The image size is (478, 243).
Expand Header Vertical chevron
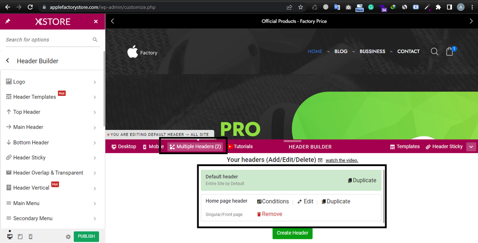click(95, 188)
